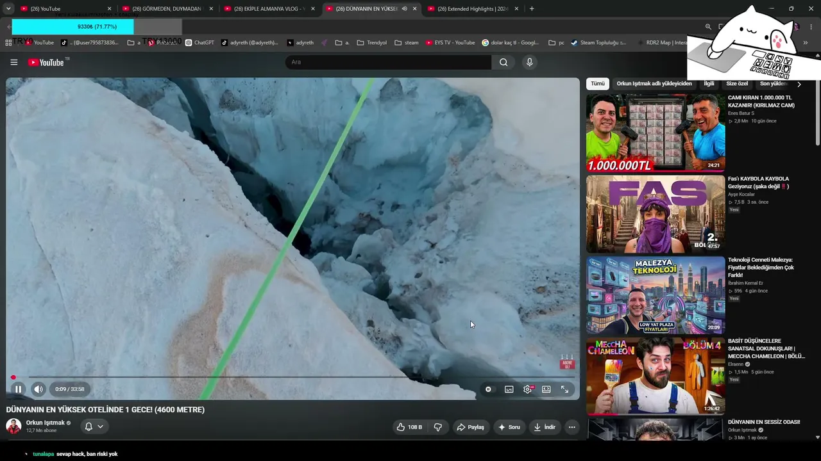
Task: Open the YouTube bookmark
Action: pos(39,43)
